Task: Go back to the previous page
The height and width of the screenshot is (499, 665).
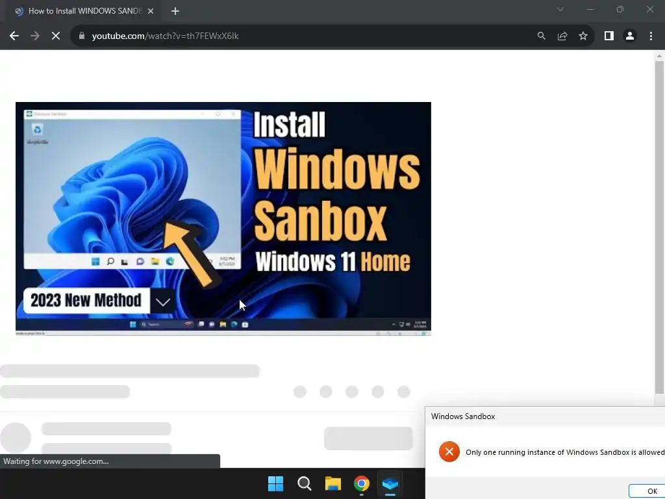Action: [14, 36]
